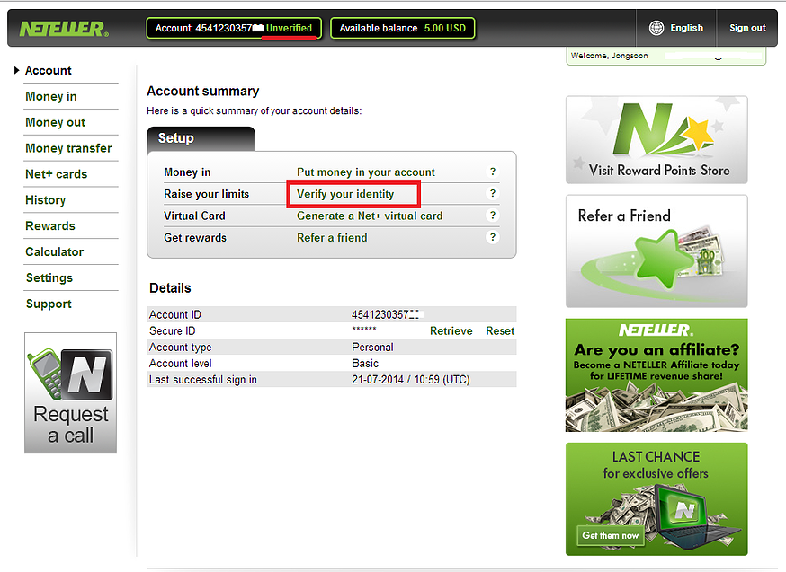This screenshot has height=572, width=786.
Task: Open Visit Reward Points Store banner
Action: 656,139
